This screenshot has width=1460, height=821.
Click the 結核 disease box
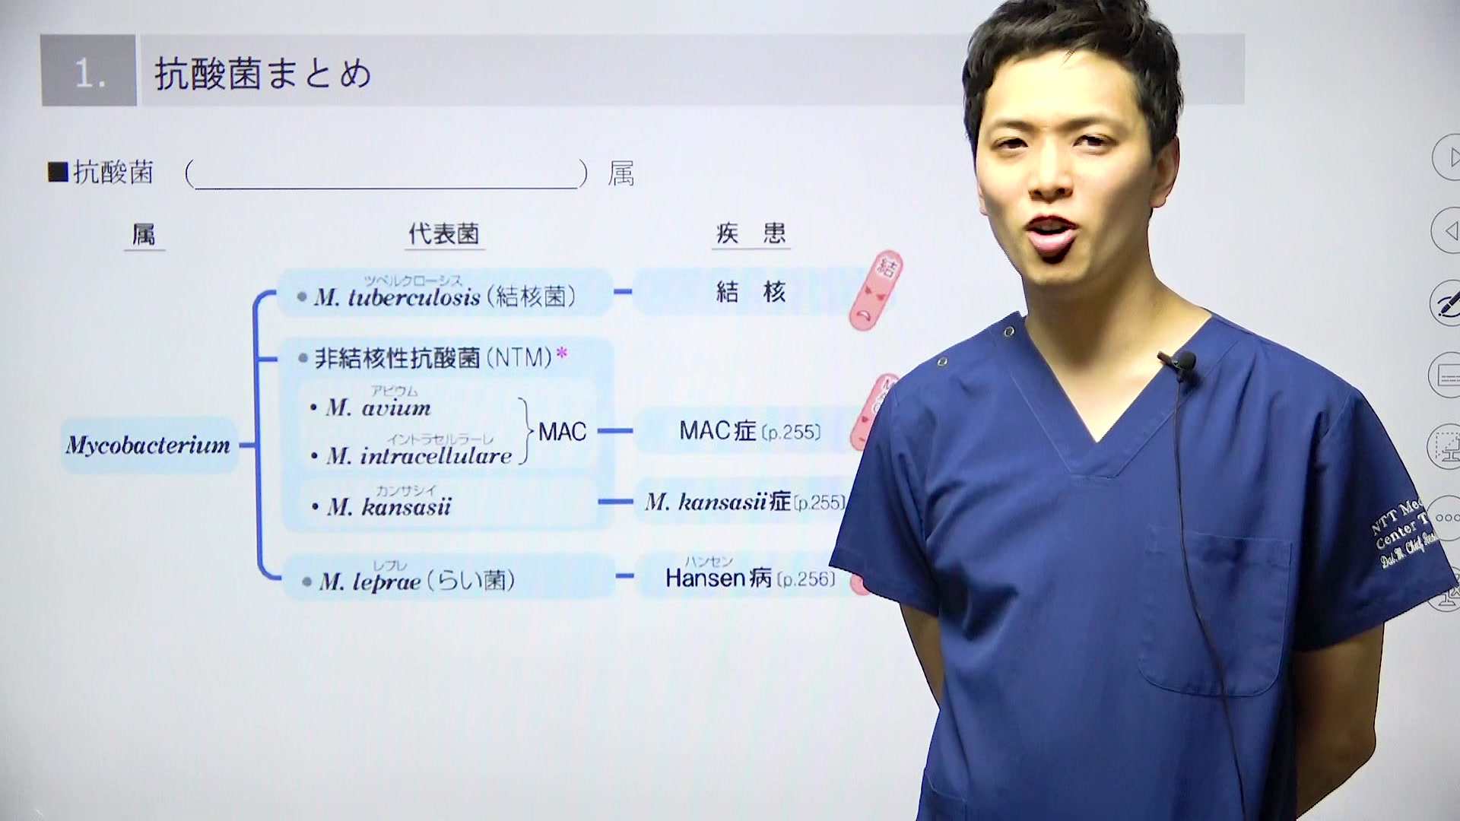click(x=750, y=292)
